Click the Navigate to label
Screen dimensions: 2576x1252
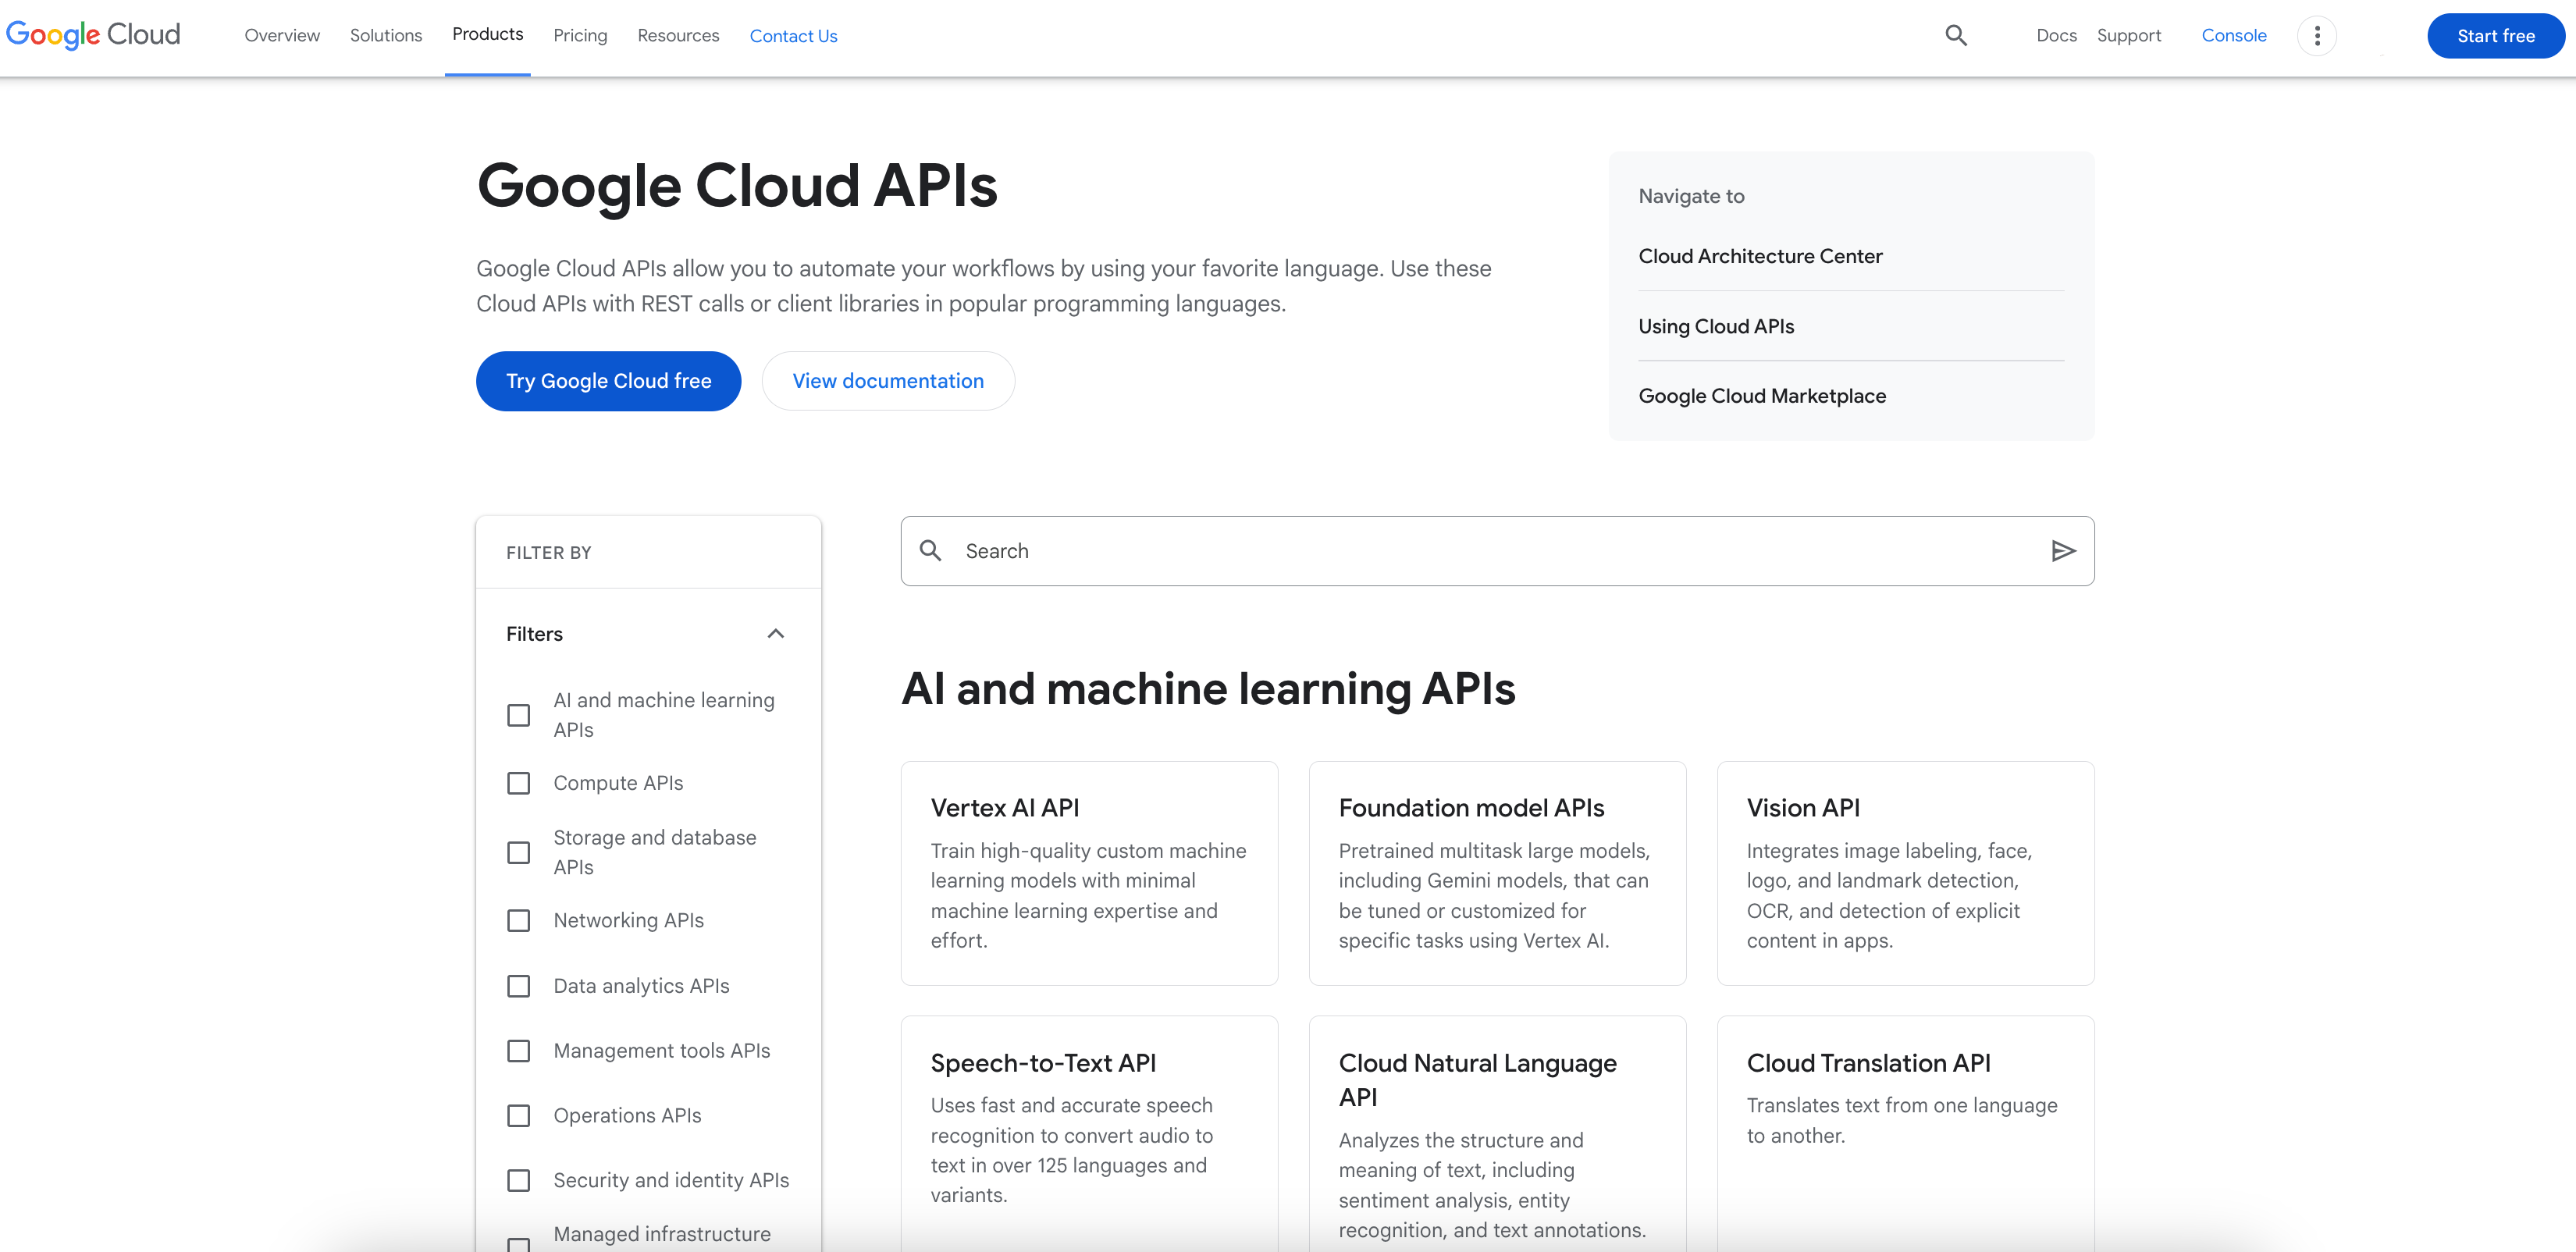(1691, 196)
